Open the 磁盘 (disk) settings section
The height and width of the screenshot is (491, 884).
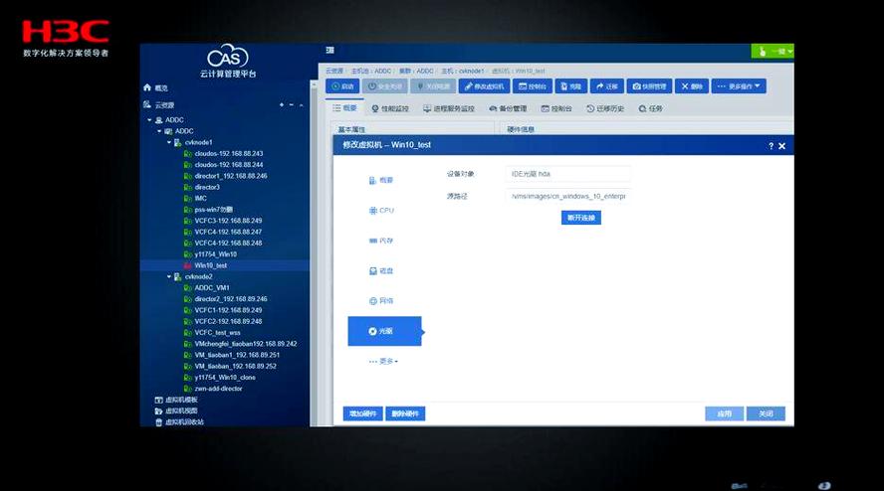pos(382,270)
